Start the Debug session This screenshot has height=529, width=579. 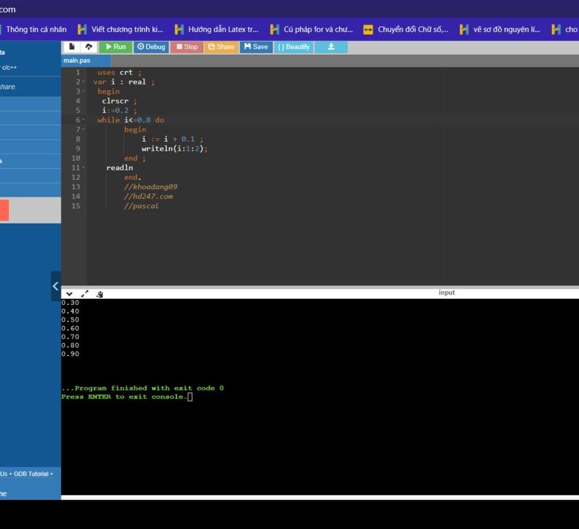(151, 47)
